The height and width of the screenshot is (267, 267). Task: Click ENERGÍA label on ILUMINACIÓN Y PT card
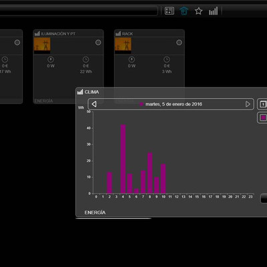[43, 101]
